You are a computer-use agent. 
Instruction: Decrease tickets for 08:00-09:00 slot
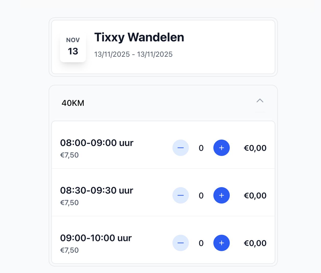pos(180,148)
